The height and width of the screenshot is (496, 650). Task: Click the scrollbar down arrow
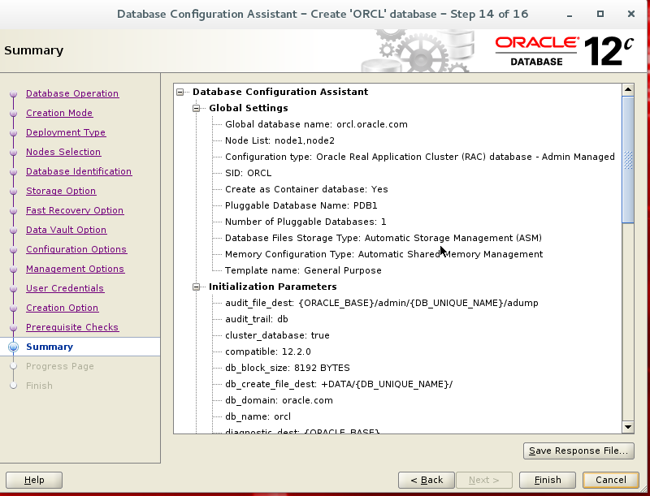[628, 427]
